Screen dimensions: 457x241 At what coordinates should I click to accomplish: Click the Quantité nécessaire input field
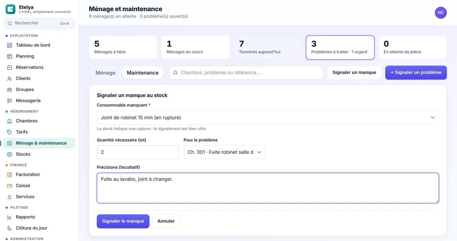[138, 152]
